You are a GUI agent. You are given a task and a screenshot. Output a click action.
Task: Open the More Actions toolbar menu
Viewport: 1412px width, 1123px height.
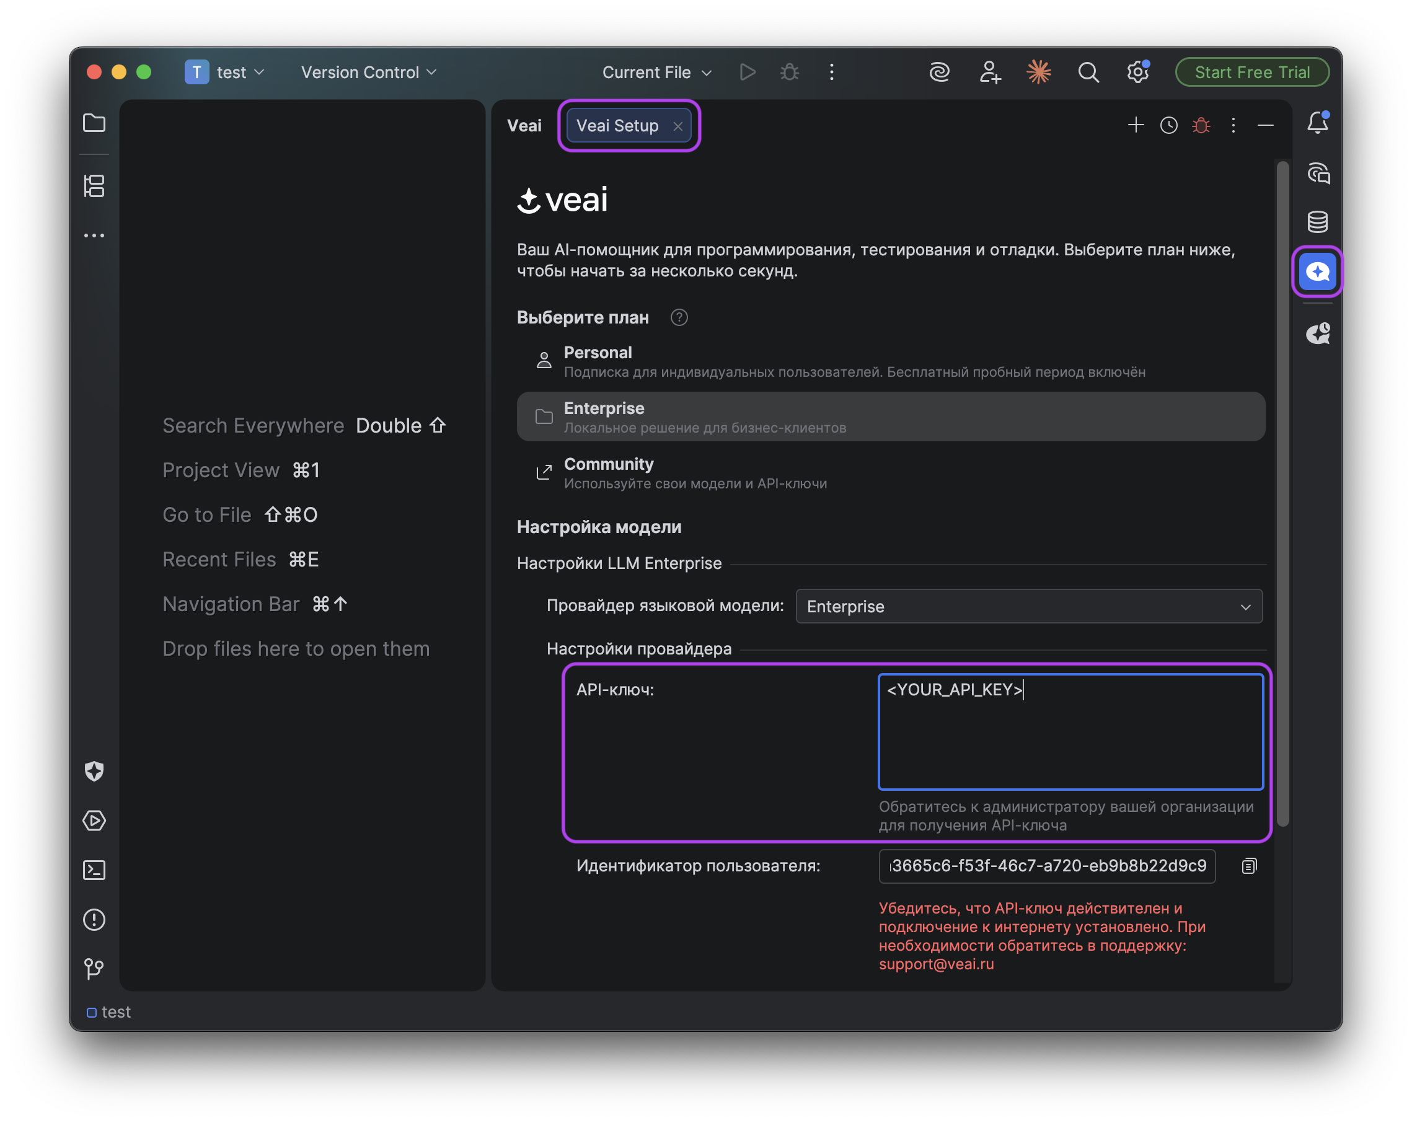832,72
